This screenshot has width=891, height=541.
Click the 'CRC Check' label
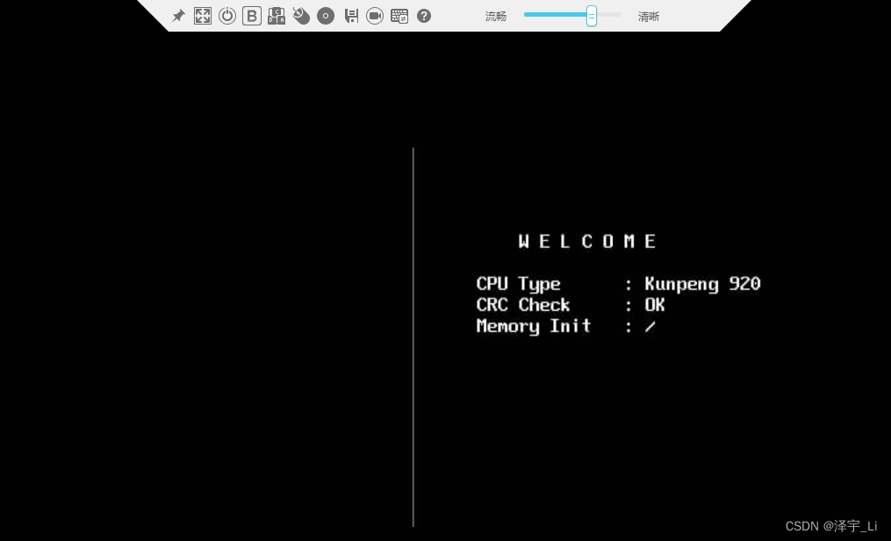[x=523, y=305]
